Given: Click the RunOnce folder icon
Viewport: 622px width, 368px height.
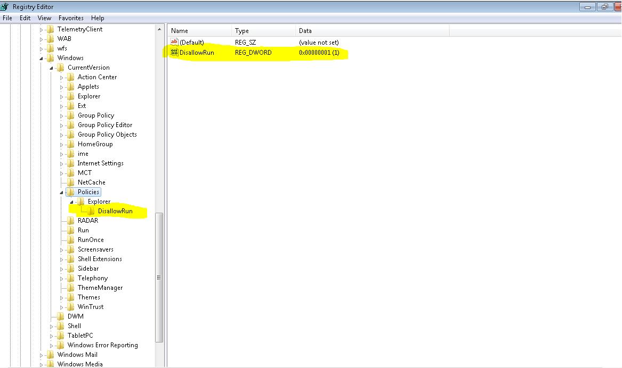Looking at the screenshot, I should click(x=70, y=240).
